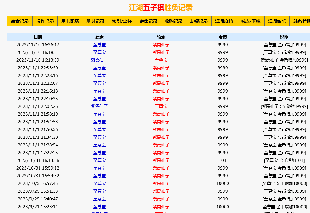Click date 2023/10/31 15:59:12

point(38,168)
